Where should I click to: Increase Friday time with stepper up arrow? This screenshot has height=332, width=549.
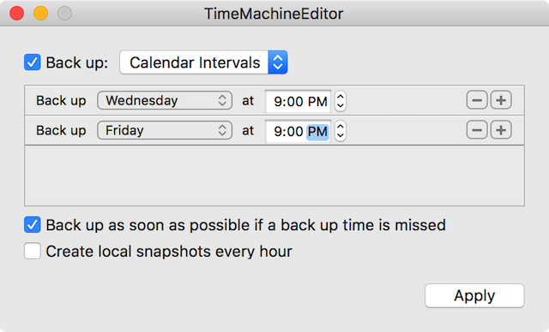[341, 126]
